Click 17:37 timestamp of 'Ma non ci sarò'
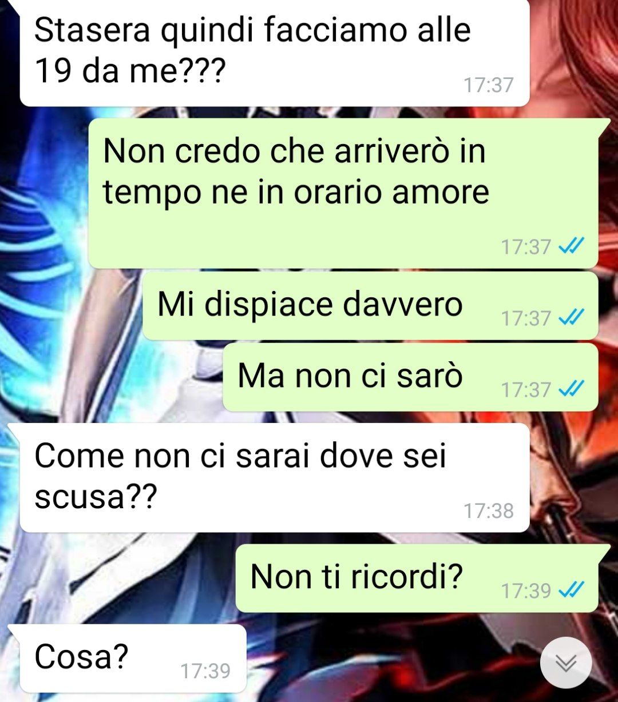This screenshot has width=618, height=702. point(526,390)
